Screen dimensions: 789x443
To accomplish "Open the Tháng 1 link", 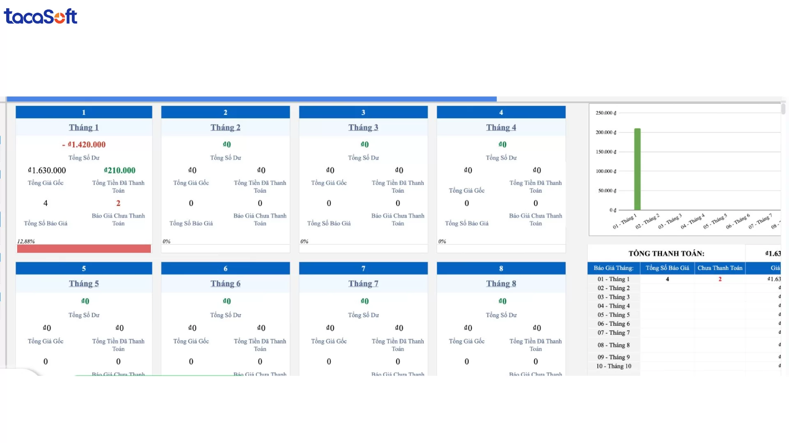I will point(84,128).
